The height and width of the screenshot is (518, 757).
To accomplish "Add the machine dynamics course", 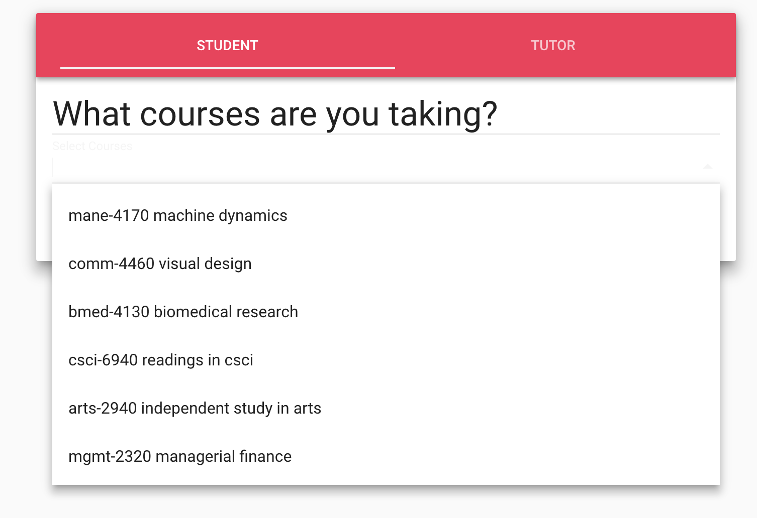I will pos(178,215).
